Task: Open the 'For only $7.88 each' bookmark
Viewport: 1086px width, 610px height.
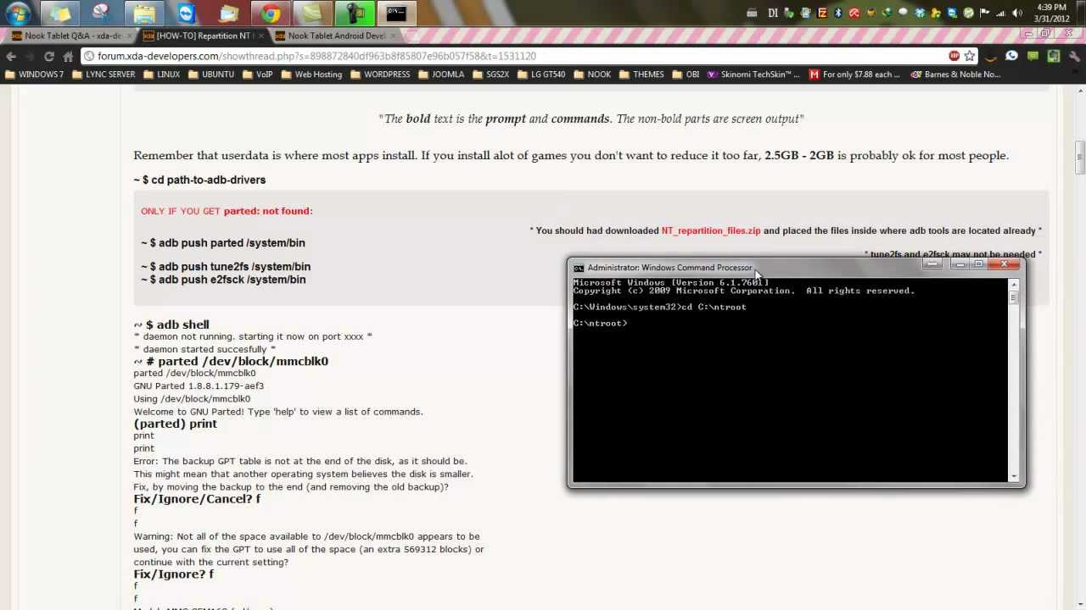Action: (x=854, y=75)
